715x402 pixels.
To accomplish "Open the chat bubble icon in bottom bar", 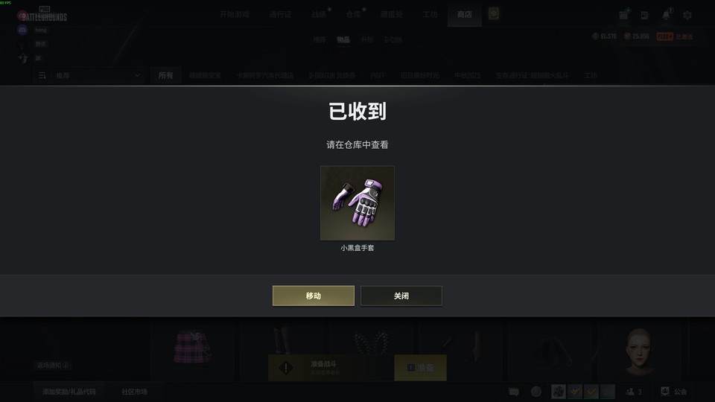I will tap(513, 392).
